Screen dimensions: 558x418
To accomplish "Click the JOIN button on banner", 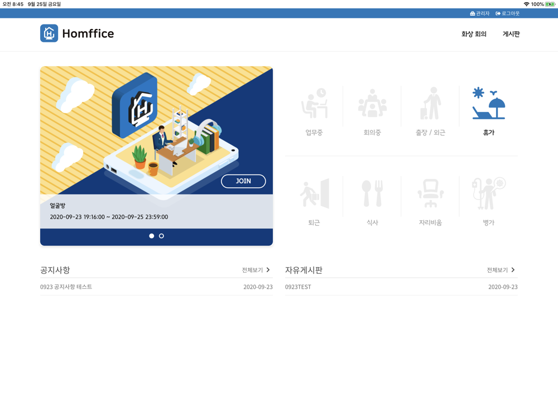I will coord(243,181).
